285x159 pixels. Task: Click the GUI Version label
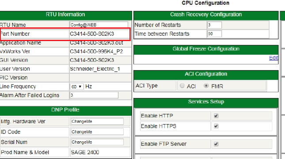[14, 60]
